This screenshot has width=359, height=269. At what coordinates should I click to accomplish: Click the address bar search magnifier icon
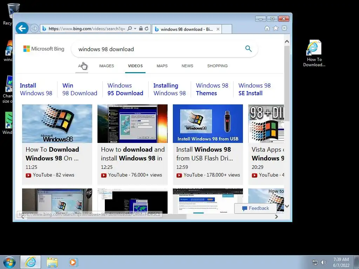[130, 29]
